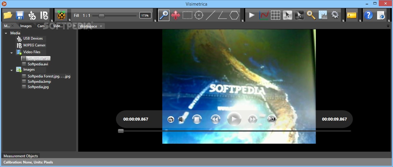Click the 1 : 1 zoom button

(x=86, y=15)
